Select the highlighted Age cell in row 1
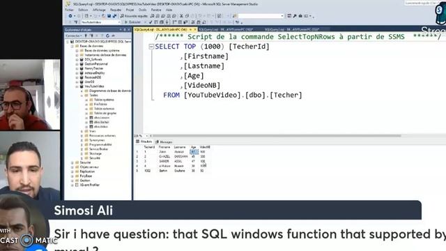This screenshot has height=251, width=446. 194,152
